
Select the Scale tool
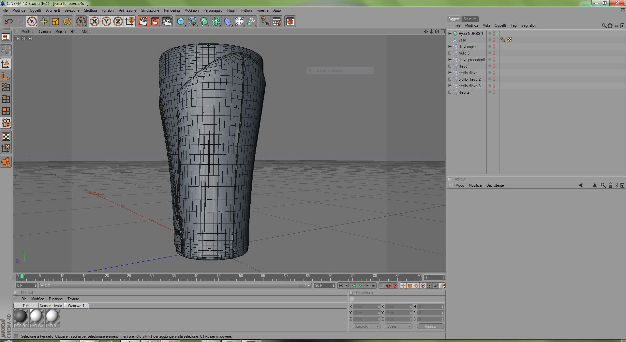55,22
